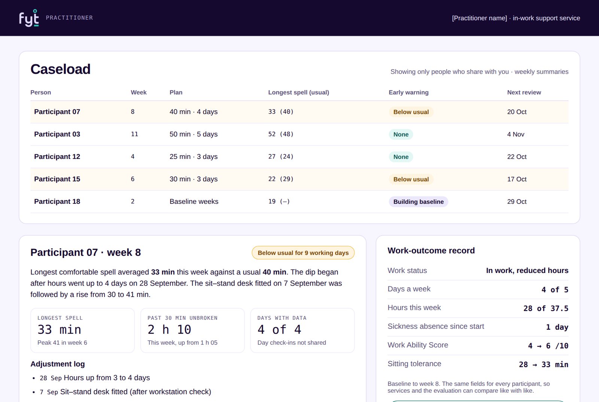This screenshot has width=599, height=402.
Task: Click the Building baseline badge
Action: pyautogui.click(x=418, y=202)
